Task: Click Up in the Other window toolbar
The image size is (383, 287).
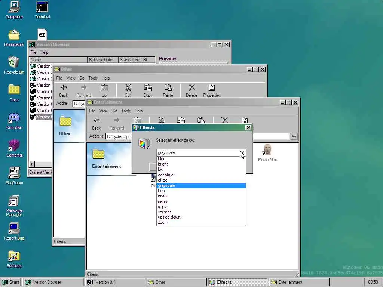Action: point(104,91)
